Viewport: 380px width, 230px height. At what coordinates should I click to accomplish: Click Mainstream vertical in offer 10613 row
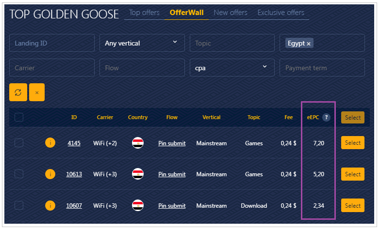point(211,174)
